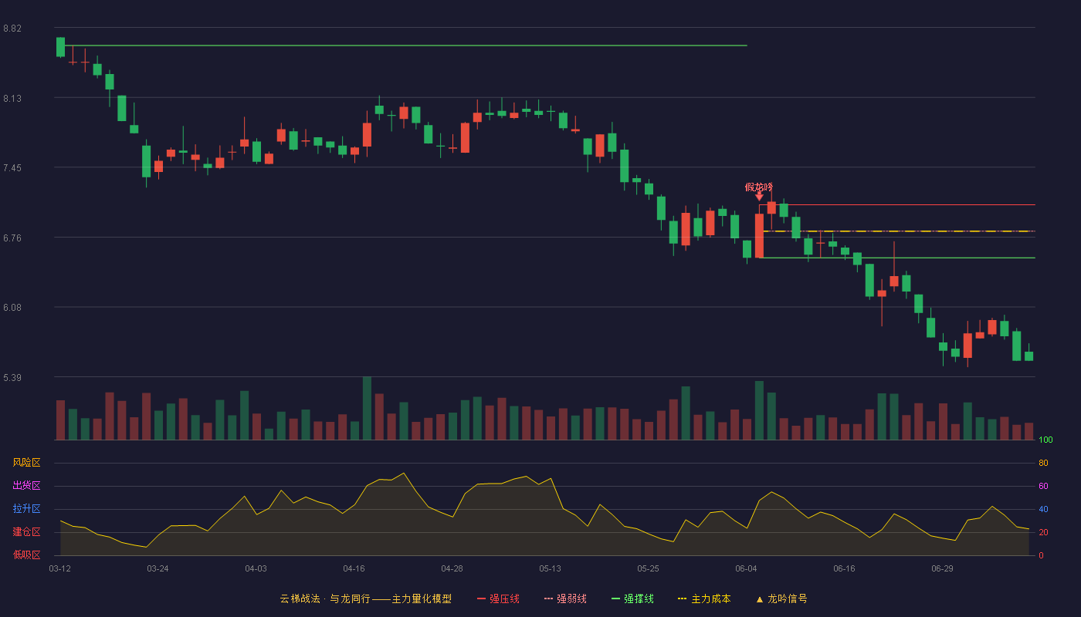Image resolution: width=1081 pixels, height=617 pixels.
Task: Select the 拉升区 zone label
Action: pos(26,509)
